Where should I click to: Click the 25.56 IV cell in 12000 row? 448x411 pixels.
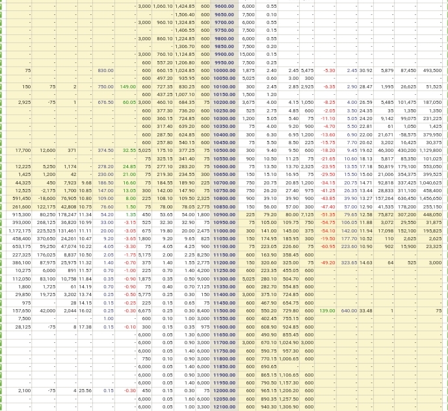[x=85, y=391]
